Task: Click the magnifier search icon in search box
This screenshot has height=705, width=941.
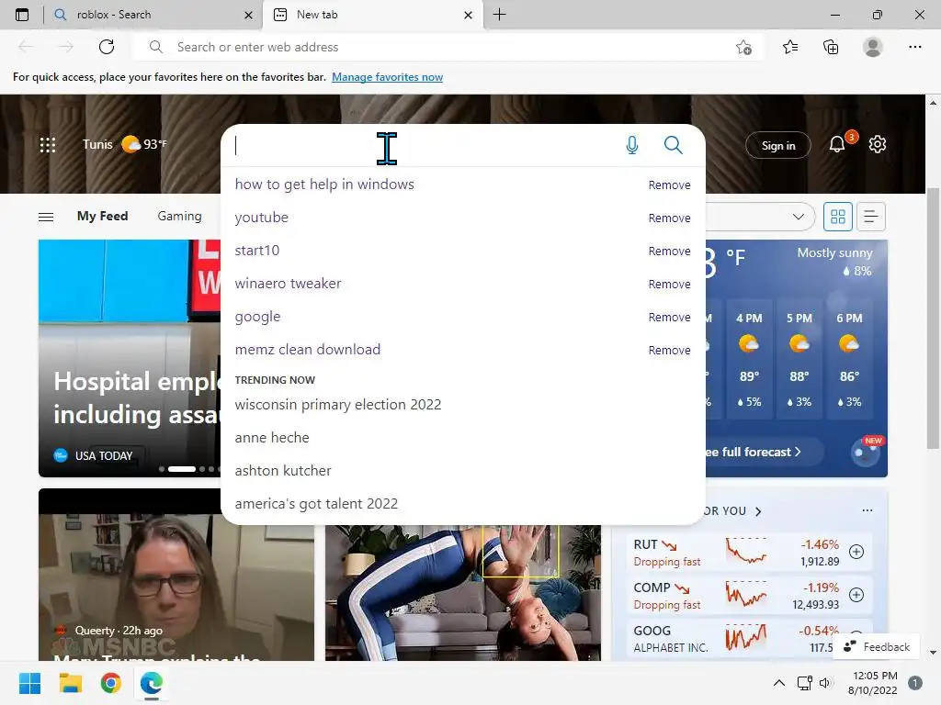Action: 674,145
